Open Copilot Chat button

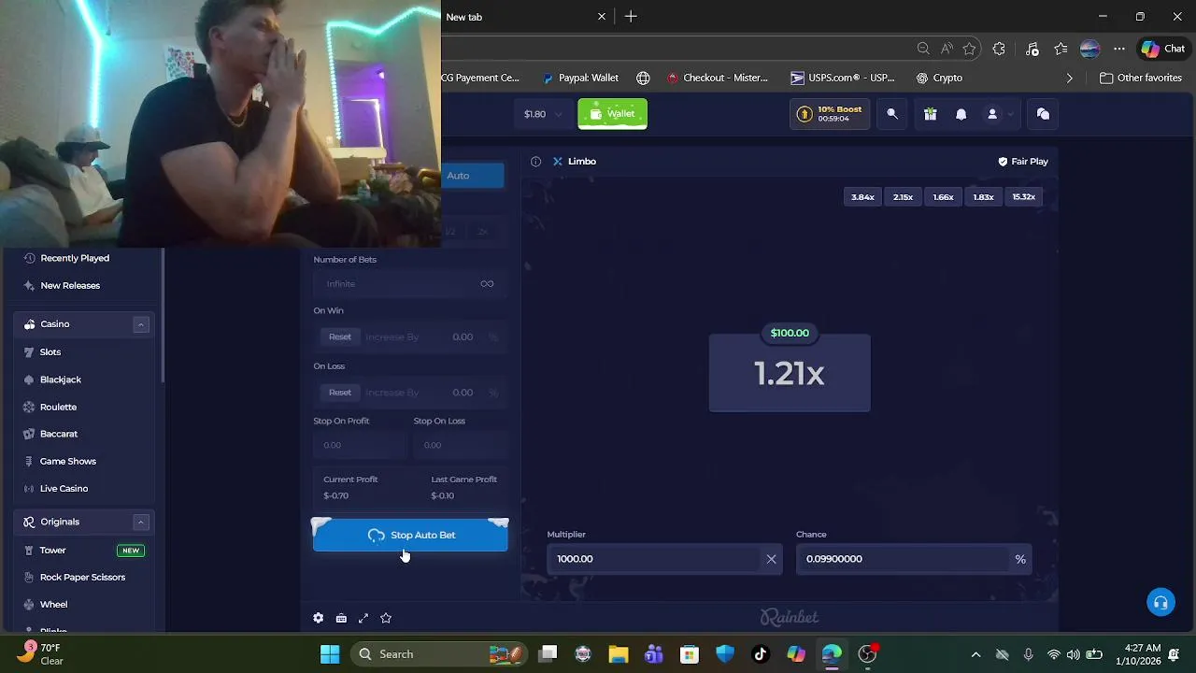click(x=1162, y=49)
